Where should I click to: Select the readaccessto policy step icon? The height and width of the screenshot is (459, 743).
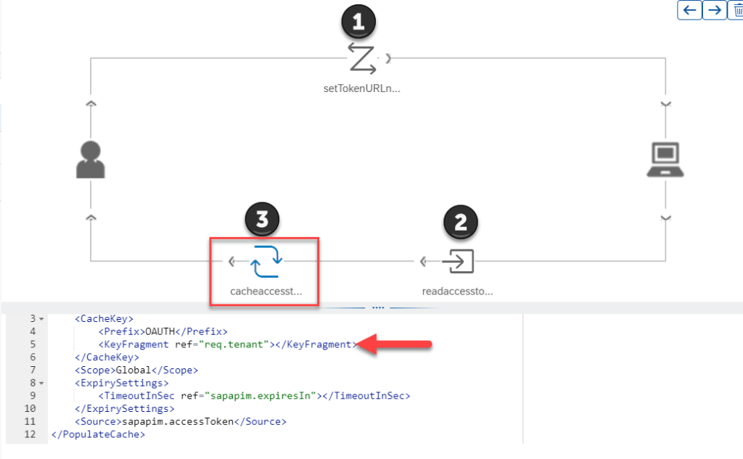tap(458, 261)
